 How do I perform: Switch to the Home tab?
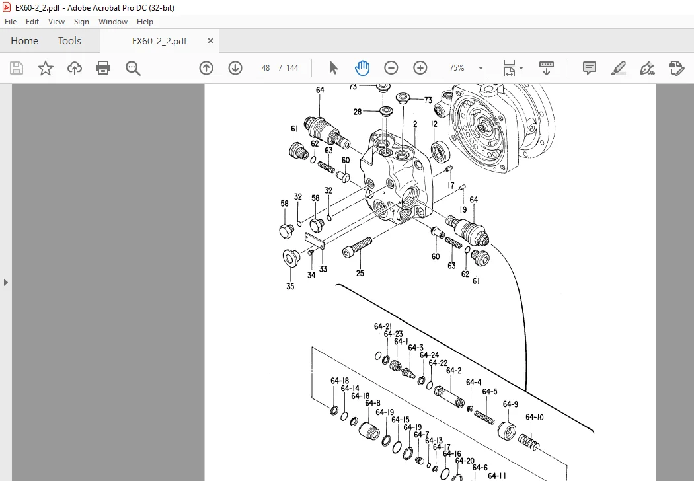click(x=24, y=41)
